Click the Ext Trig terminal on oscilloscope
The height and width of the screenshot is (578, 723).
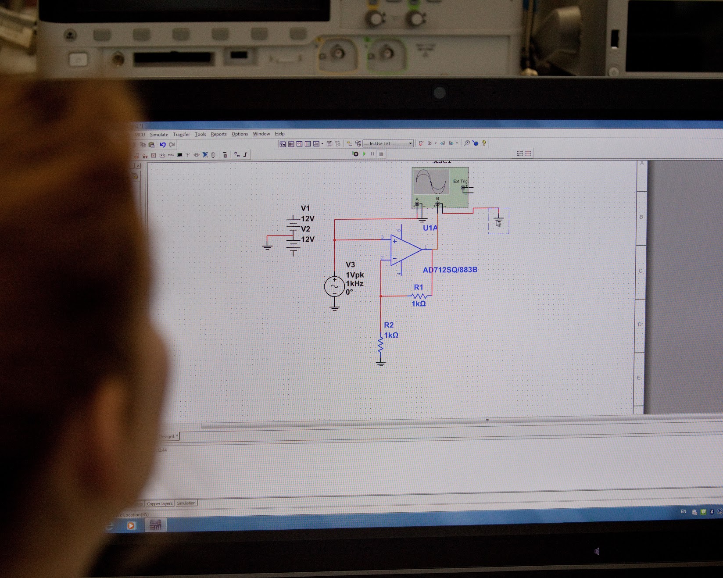point(463,188)
